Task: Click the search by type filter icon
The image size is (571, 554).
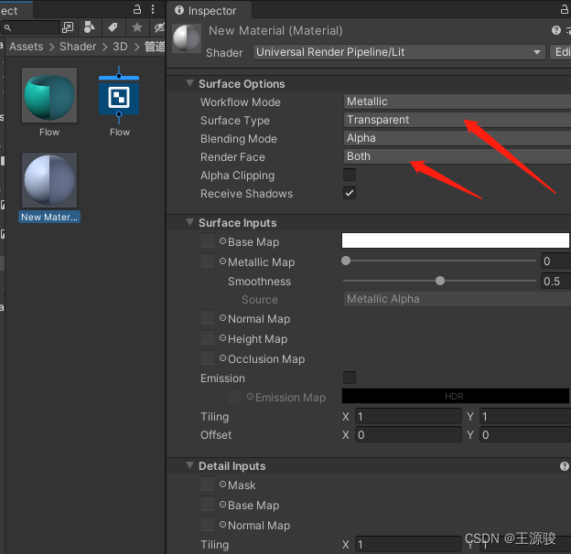Action: coord(89,27)
